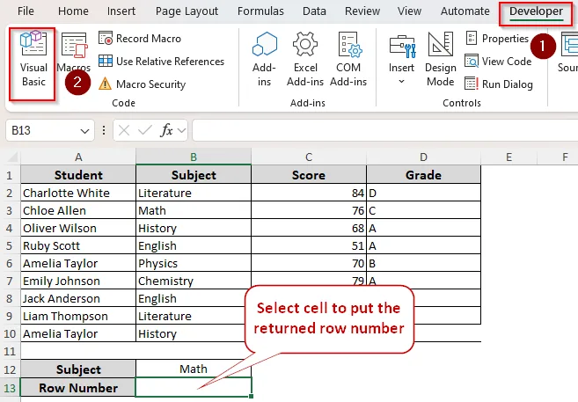Expand the Name Box dropdown
Viewport: 578px width, 402px height.
point(84,131)
